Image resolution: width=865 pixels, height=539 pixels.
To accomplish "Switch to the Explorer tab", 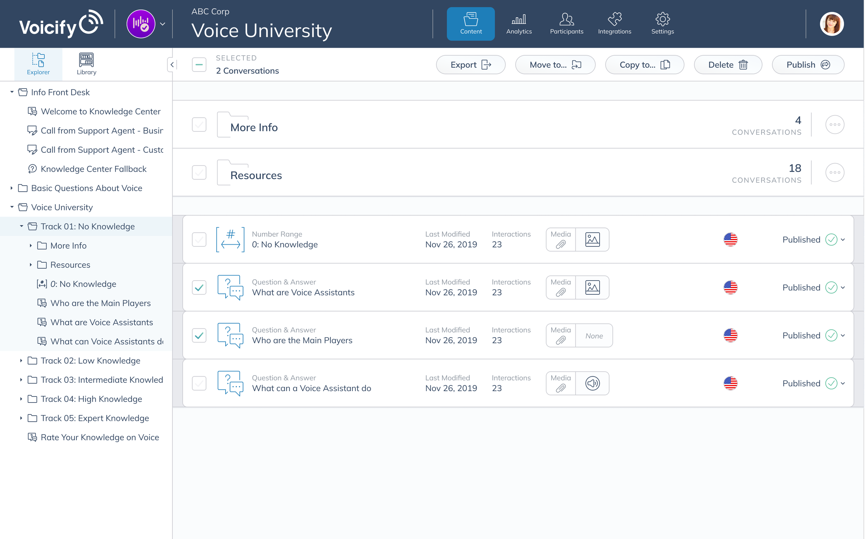I will (x=38, y=64).
